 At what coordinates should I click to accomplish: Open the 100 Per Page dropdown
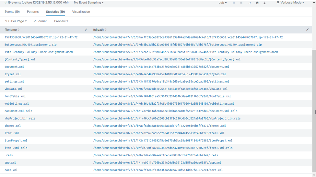pyautogui.click(x=16, y=21)
